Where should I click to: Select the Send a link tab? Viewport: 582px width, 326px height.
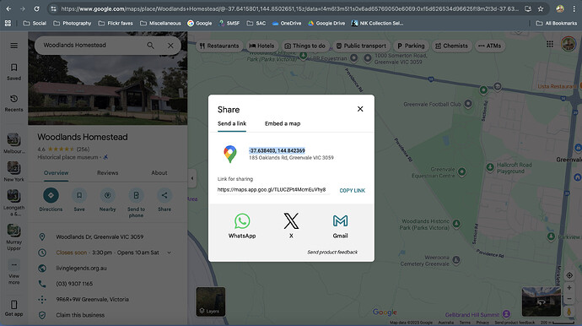[x=232, y=123]
